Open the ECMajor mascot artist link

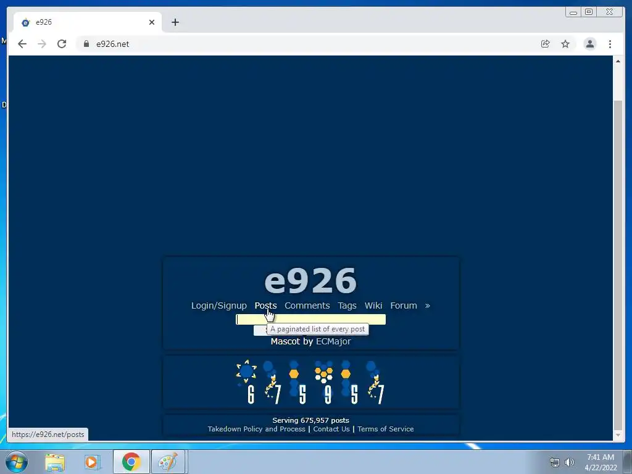[333, 341]
